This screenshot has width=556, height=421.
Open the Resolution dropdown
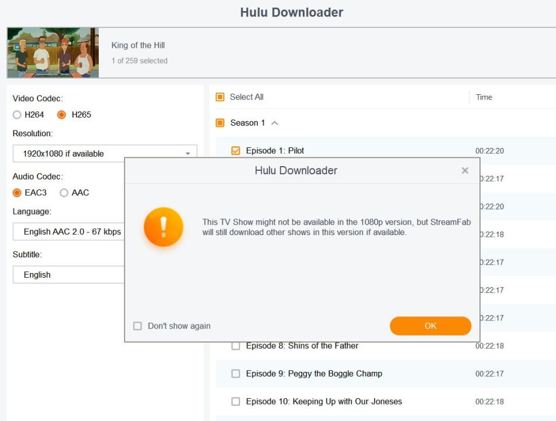pos(105,154)
